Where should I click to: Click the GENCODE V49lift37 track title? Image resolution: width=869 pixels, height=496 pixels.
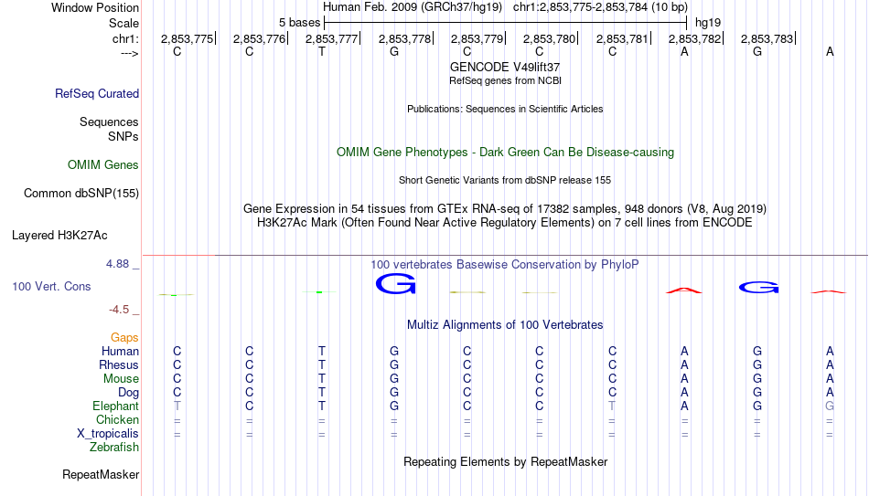505,67
